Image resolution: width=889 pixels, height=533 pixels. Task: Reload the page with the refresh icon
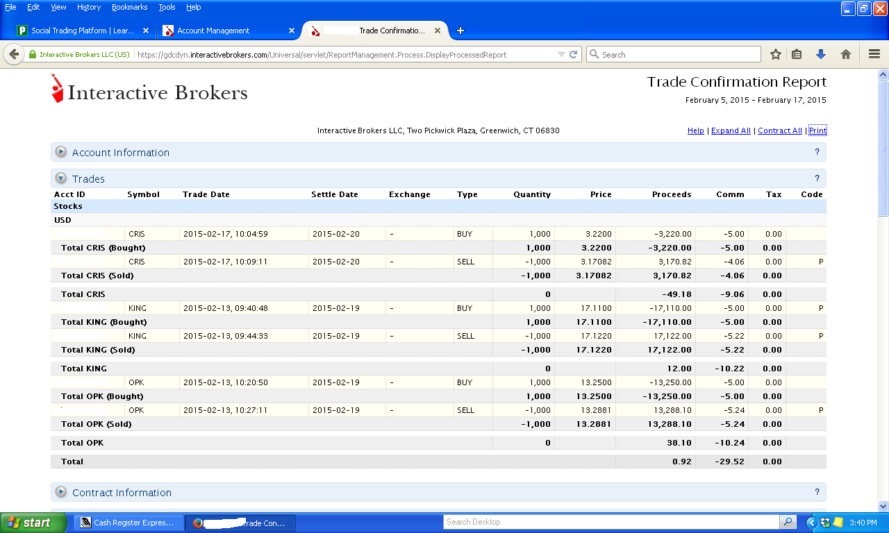coord(574,54)
